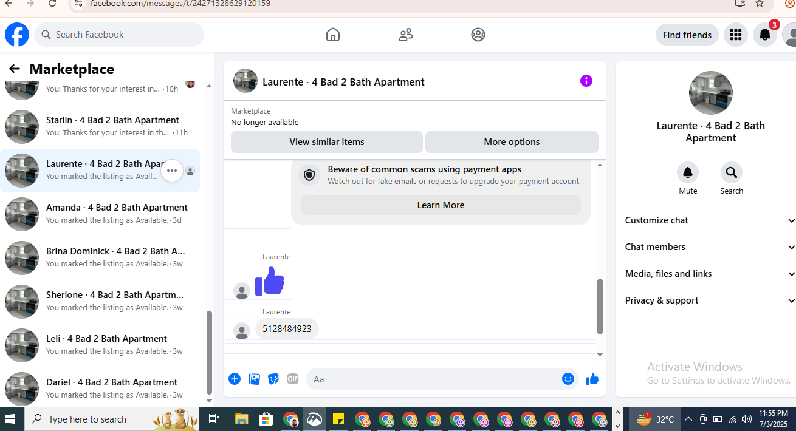This screenshot has height=431, width=796.
Task: Expand Chat members section
Action: tap(709, 247)
